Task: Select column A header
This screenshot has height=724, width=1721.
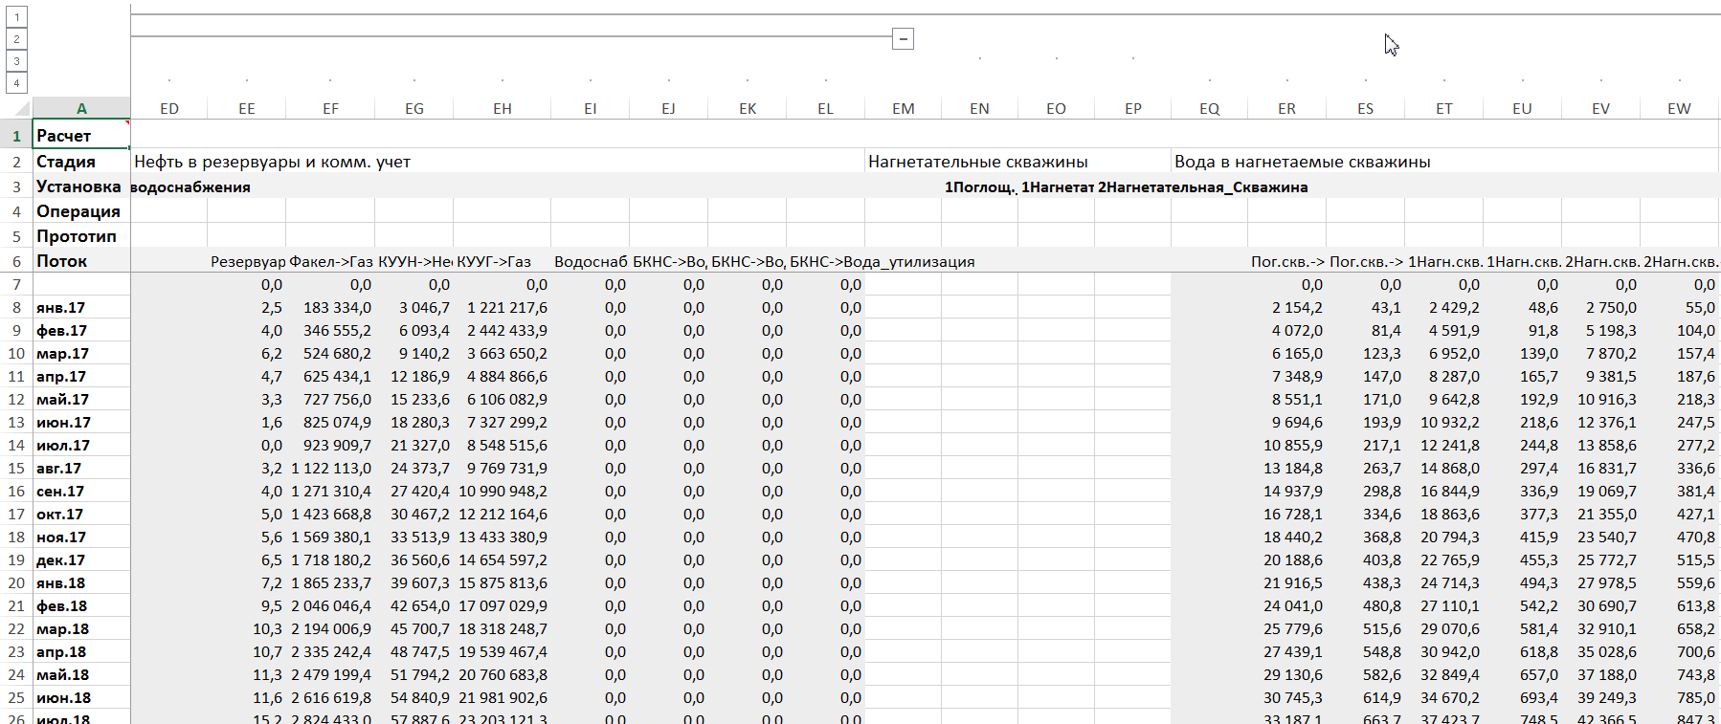Action: (x=81, y=109)
